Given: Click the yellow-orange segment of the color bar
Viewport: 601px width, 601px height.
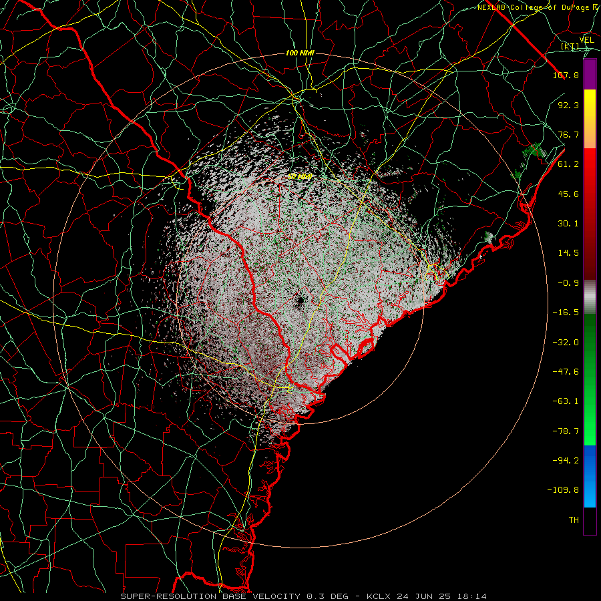Looking at the screenshot, I should (590, 119).
